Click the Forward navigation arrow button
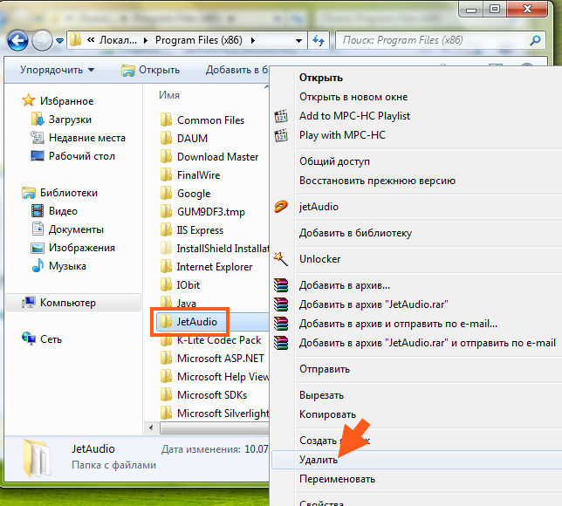This screenshot has width=562, height=506. point(42,40)
